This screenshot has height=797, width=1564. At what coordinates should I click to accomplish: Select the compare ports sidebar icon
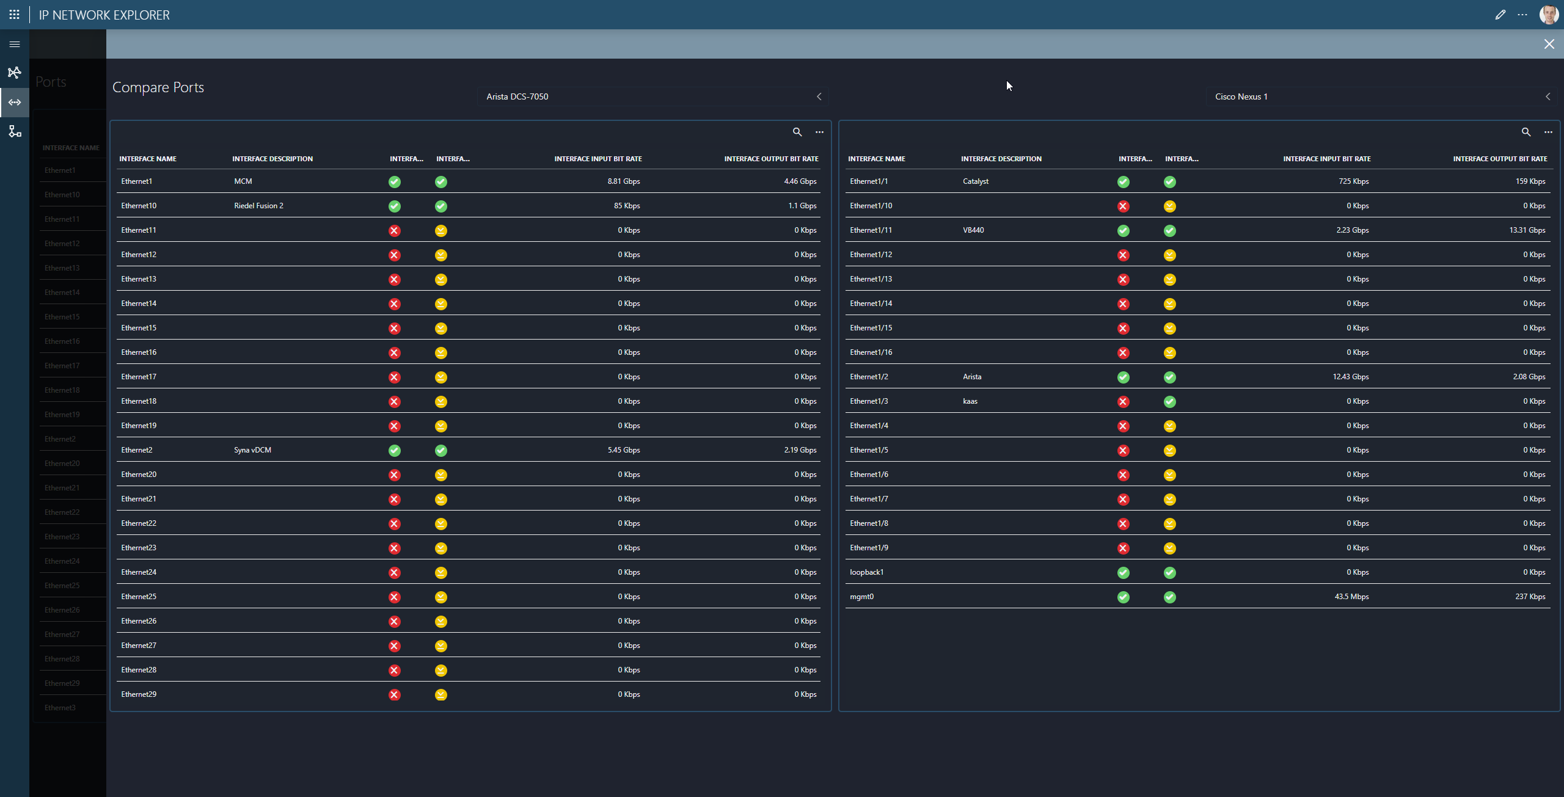pyautogui.click(x=15, y=102)
